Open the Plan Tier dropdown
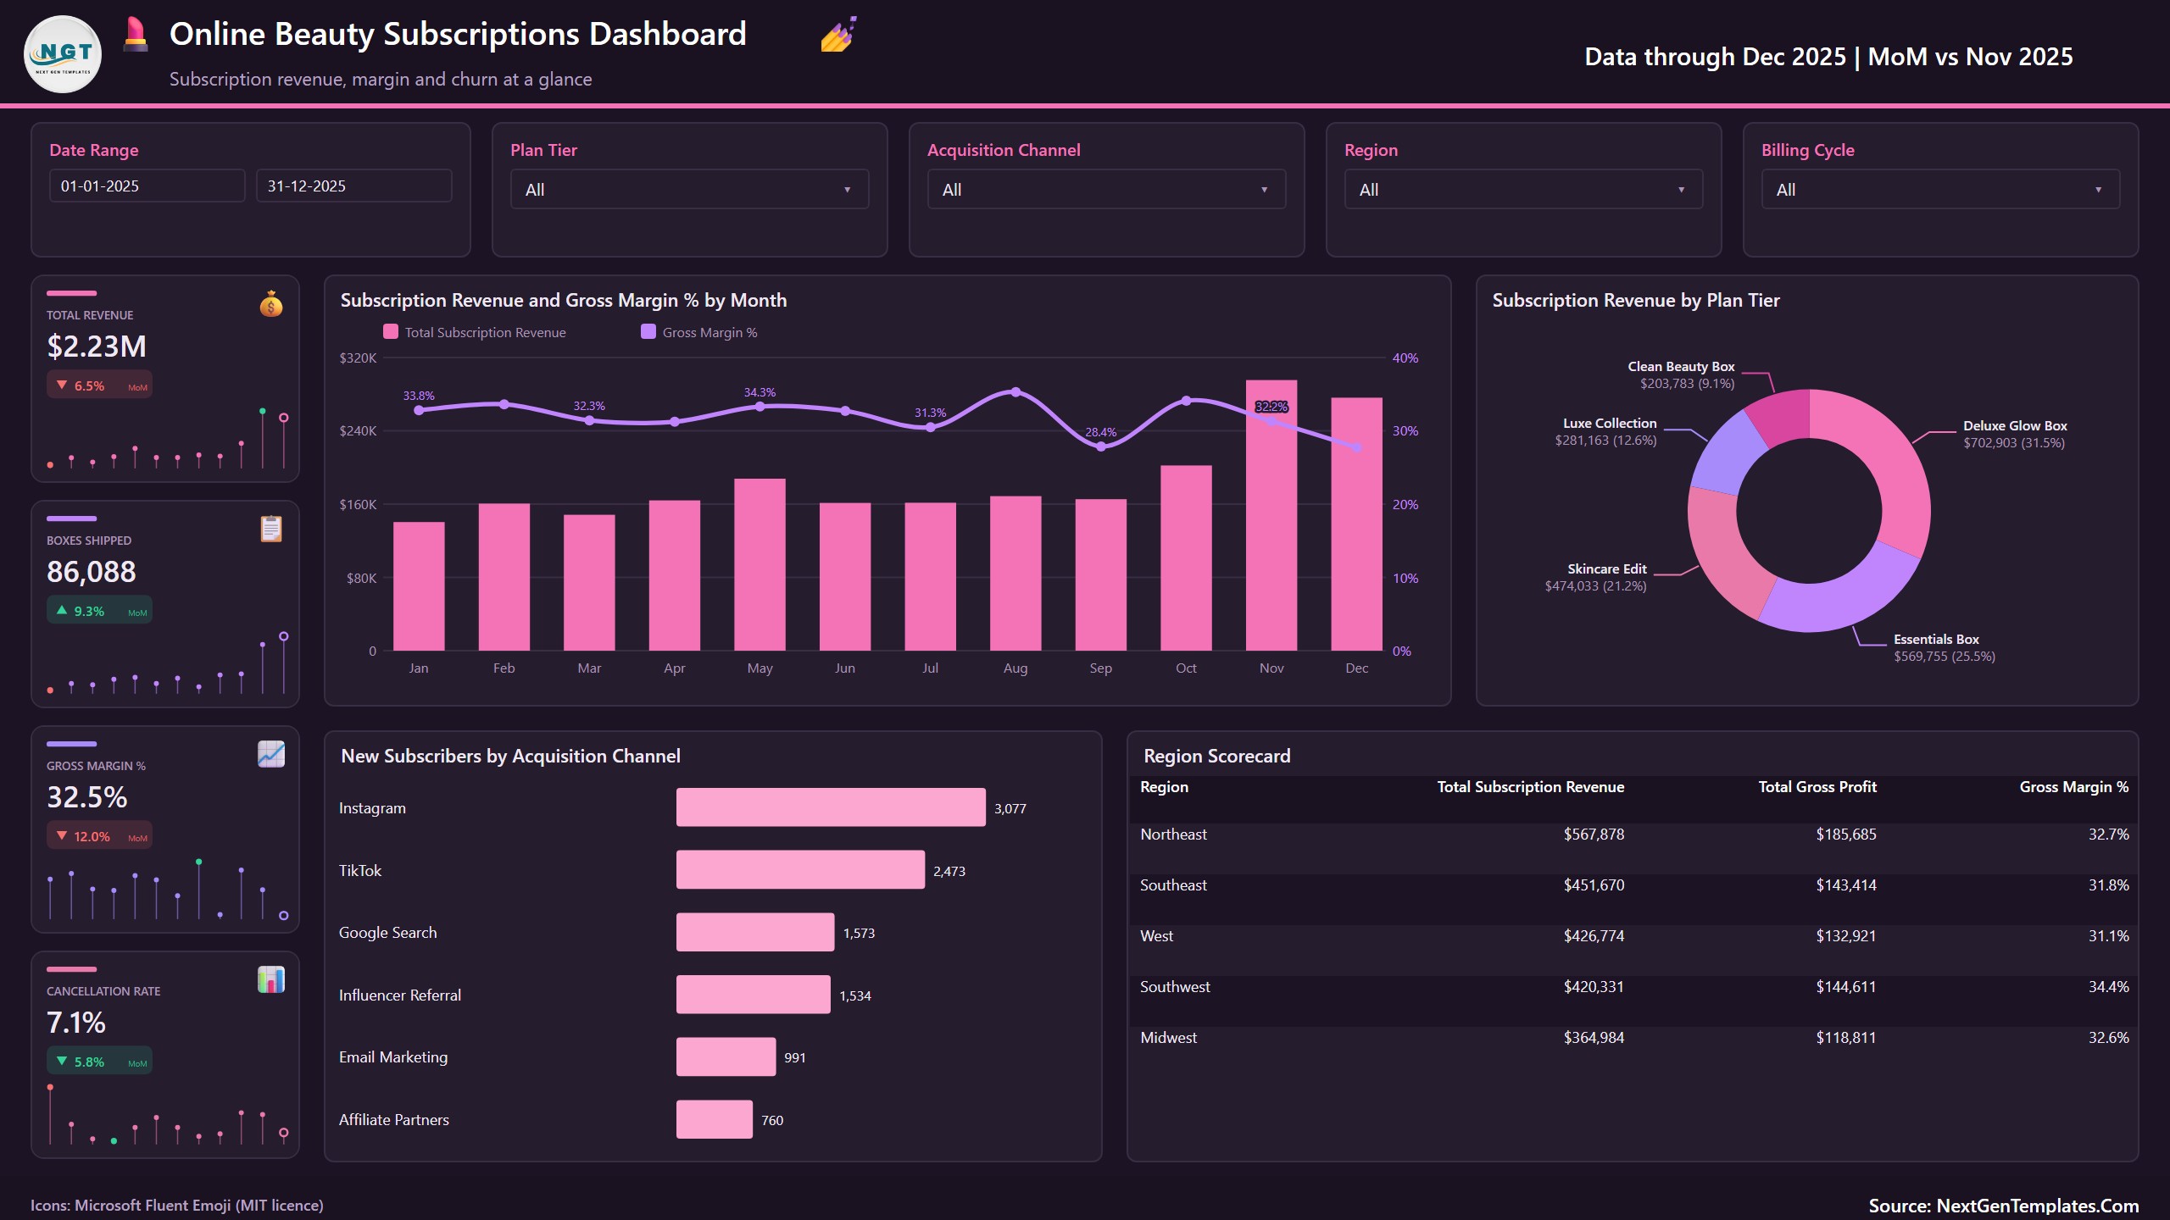 (689, 190)
